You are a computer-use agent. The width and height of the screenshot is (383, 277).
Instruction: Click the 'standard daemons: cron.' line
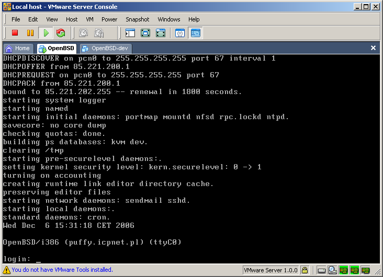57,217
